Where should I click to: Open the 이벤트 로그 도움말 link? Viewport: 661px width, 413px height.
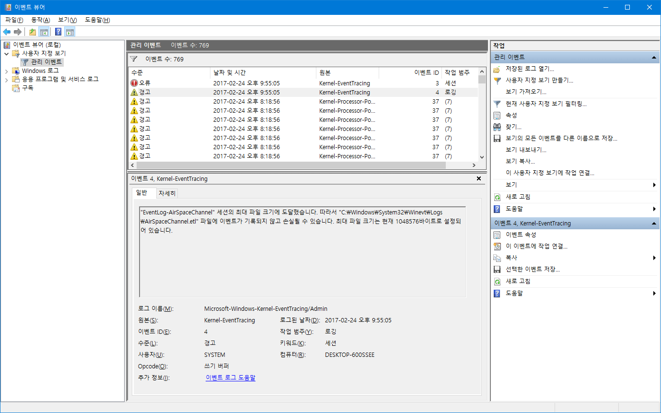[231, 378]
